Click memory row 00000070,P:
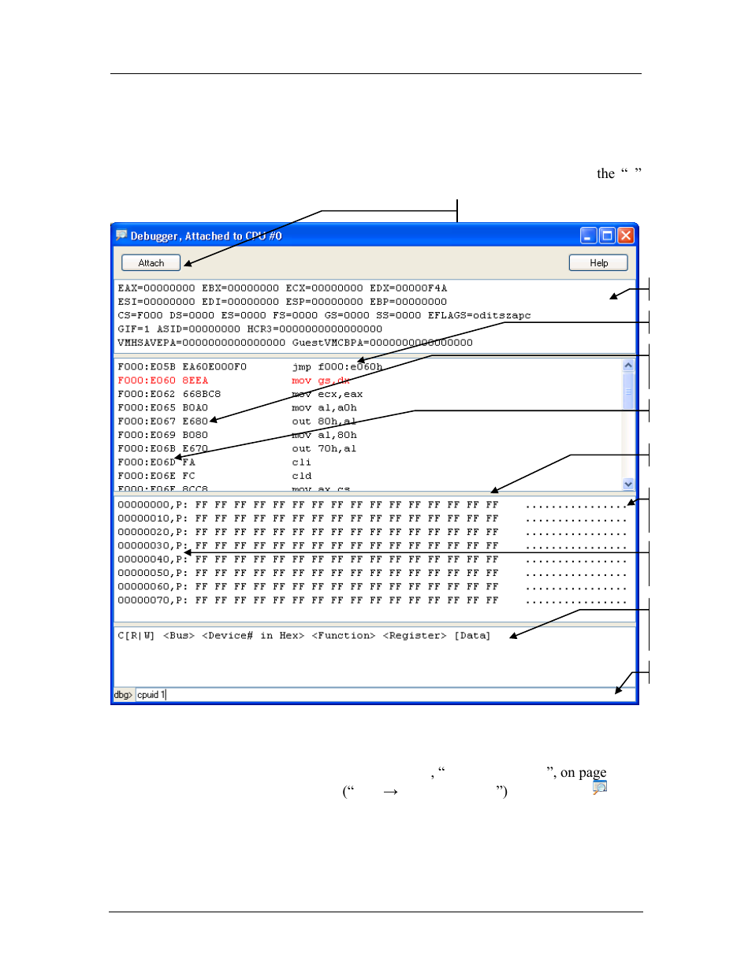The height and width of the screenshot is (973, 752). [x=372, y=600]
